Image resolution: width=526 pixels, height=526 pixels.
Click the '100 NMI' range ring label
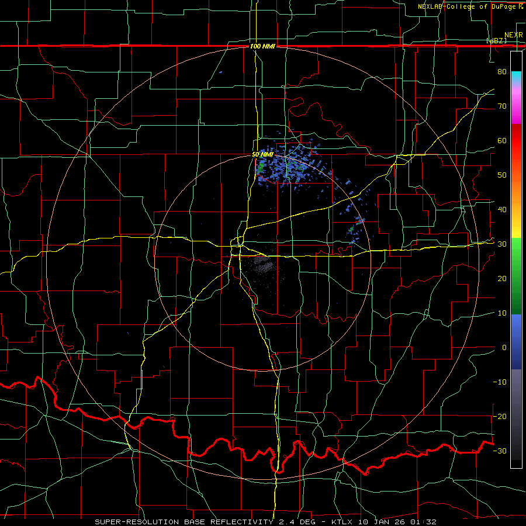point(262,46)
